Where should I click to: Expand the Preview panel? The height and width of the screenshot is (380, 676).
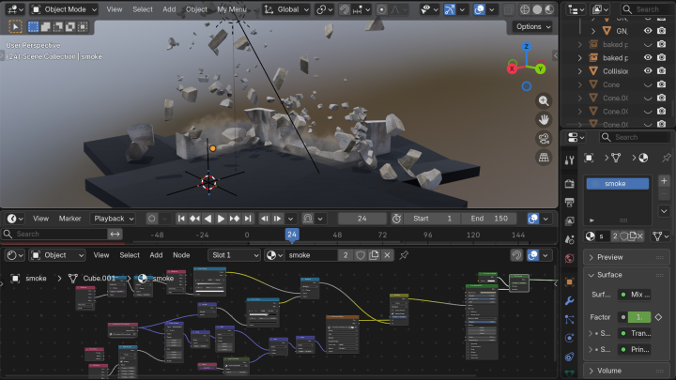(609, 257)
